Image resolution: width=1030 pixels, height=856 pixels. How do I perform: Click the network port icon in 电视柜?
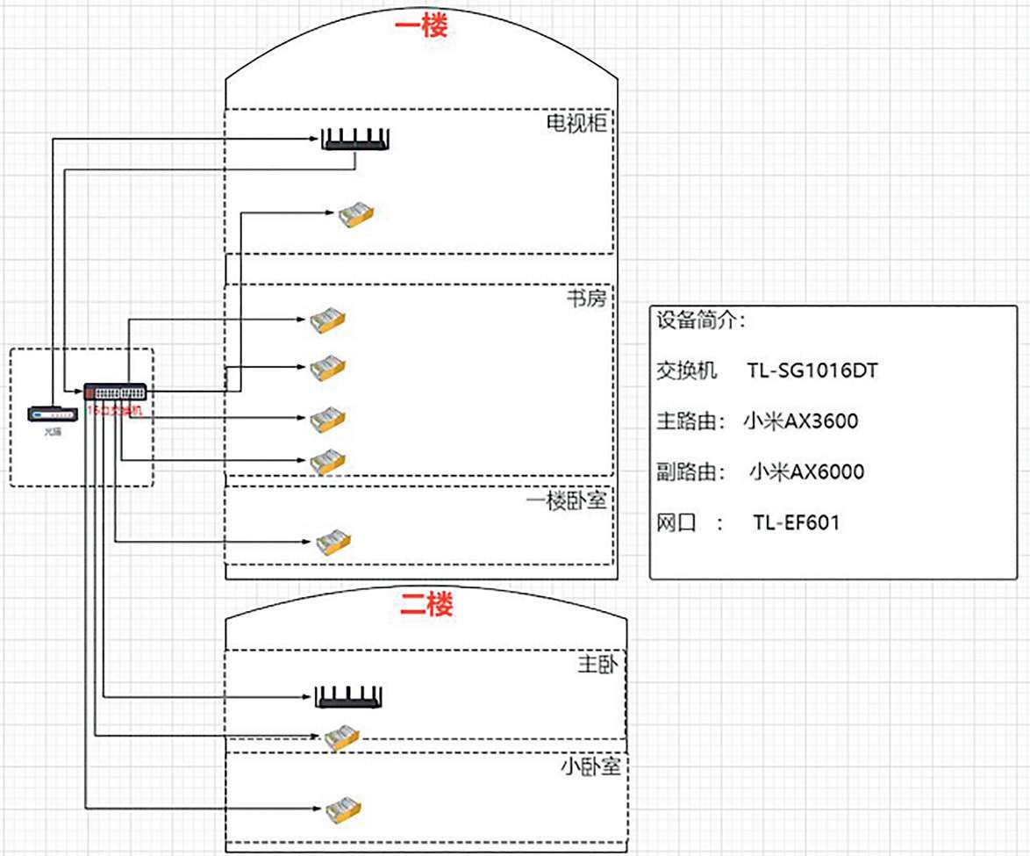pos(358,213)
